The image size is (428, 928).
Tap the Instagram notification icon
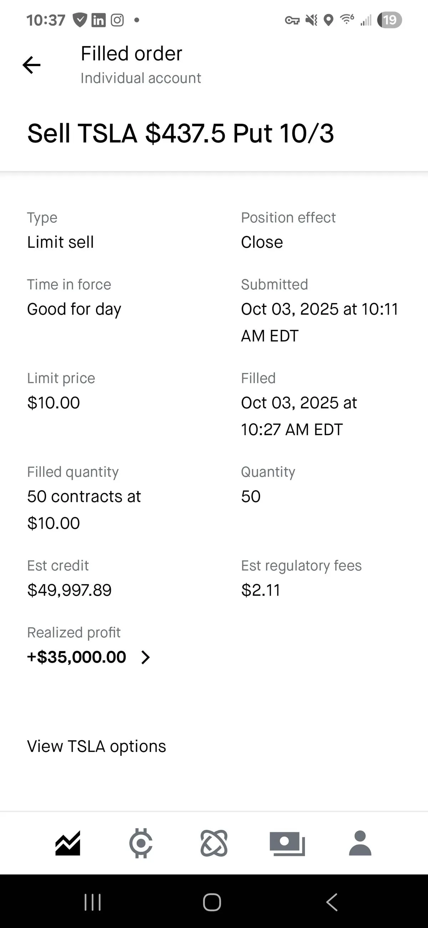coord(117,20)
